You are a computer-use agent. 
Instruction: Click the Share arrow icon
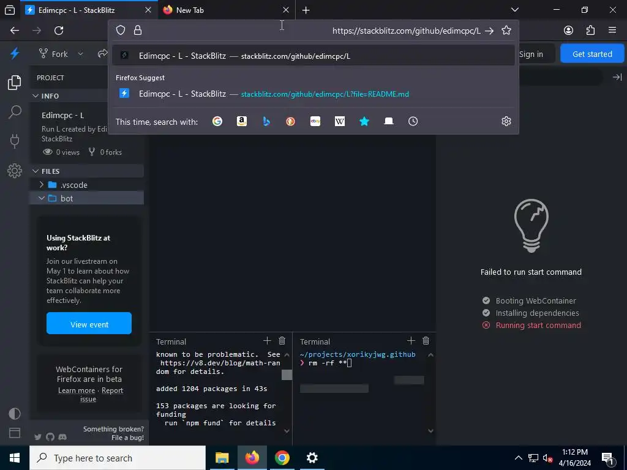pyautogui.click(x=102, y=54)
